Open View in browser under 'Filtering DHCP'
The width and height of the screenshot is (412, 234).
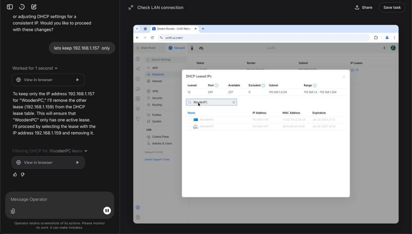(x=48, y=162)
